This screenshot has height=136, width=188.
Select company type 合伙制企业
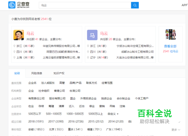(123, 98)
